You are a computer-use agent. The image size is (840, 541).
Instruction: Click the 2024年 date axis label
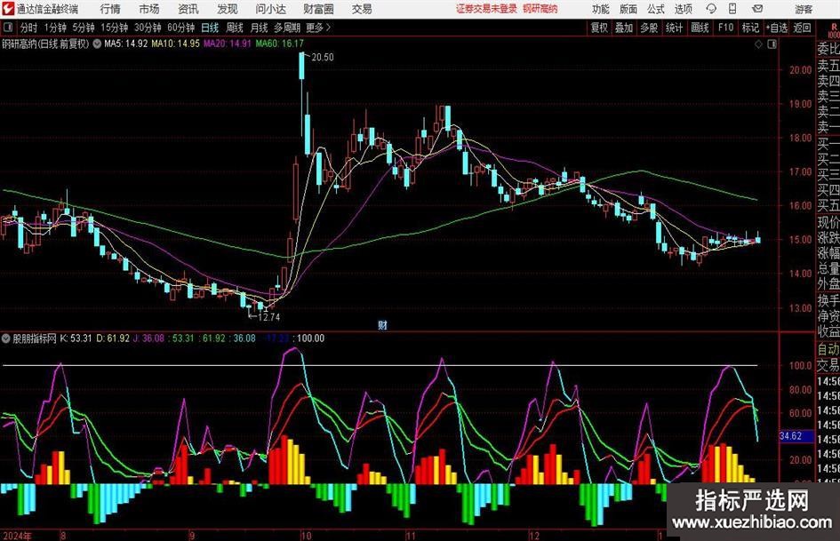pyautogui.click(x=17, y=536)
